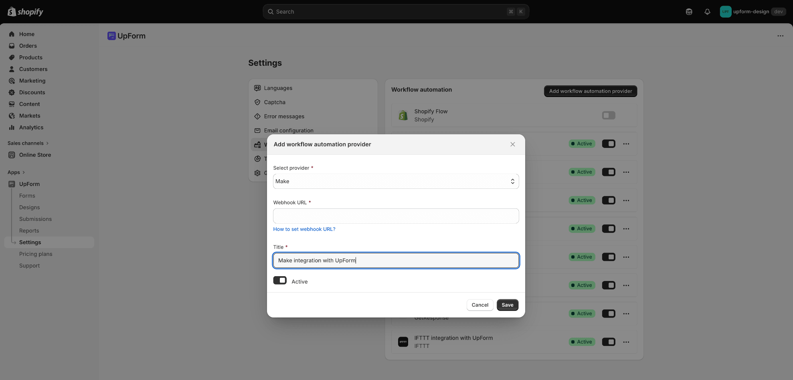The height and width of the screenshot is (380, 793).
Task: Open Reports under UpForm
Action: (29, 230)
